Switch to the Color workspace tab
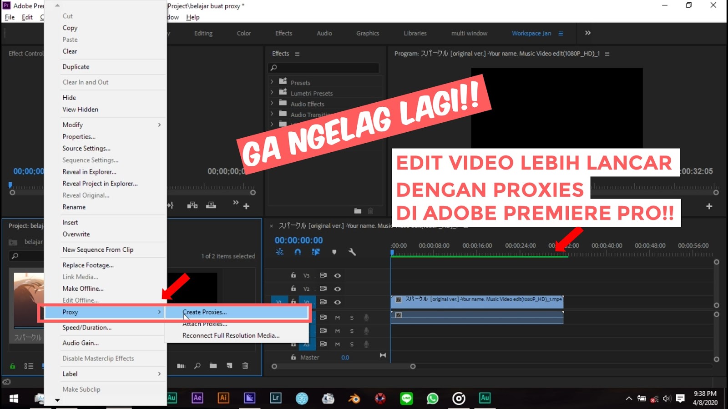This screenshot has height=409, width=728. click(x=244, y=33)
